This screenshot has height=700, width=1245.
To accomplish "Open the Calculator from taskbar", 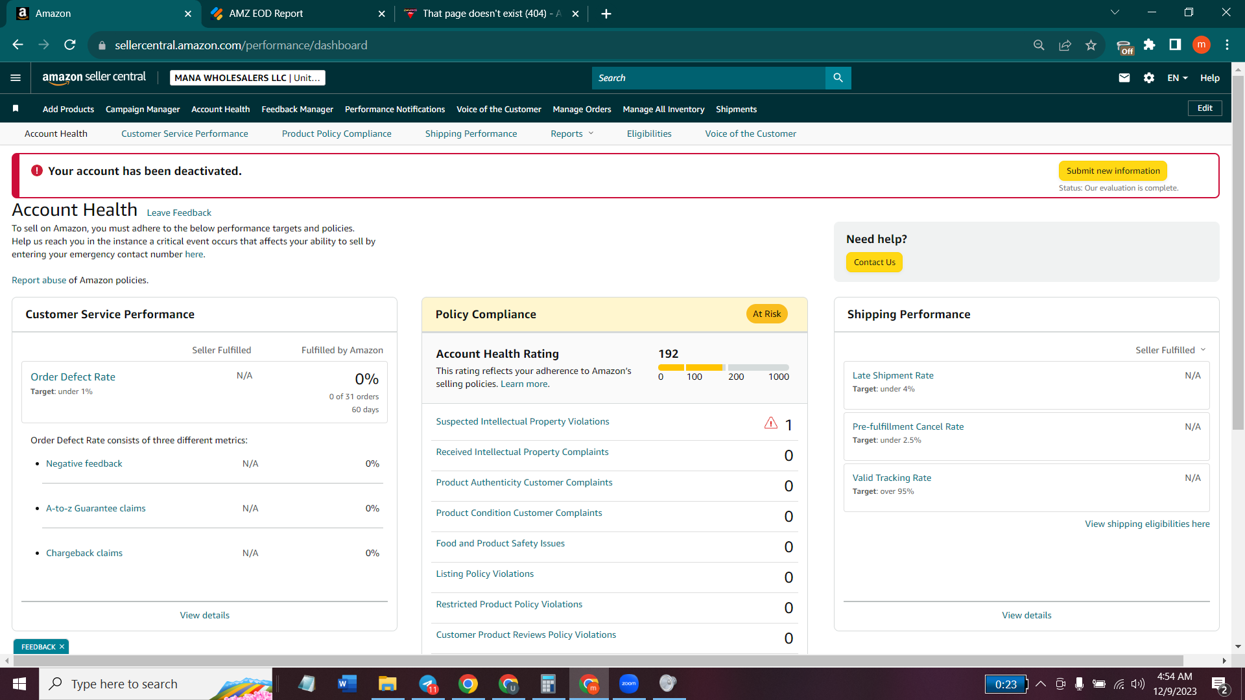I will point(548,684).
